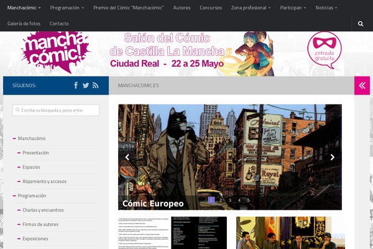Viewport: 373px width, 249px height.
Task: Open the RSS feed icon
Action: click(95, 85)
